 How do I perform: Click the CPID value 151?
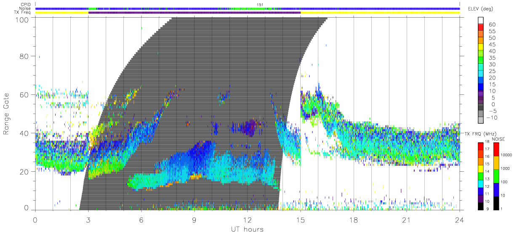click(260, 5)
